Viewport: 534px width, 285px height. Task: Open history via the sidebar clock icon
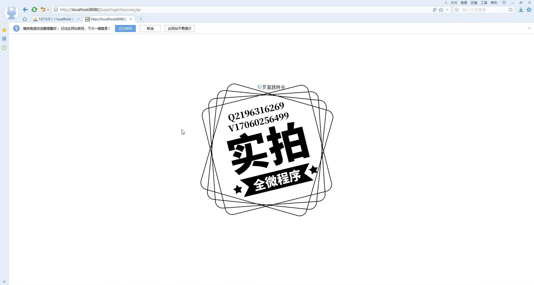pos(4,48)
